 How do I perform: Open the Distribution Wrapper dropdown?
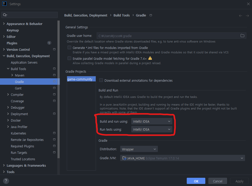click(139, 149)
